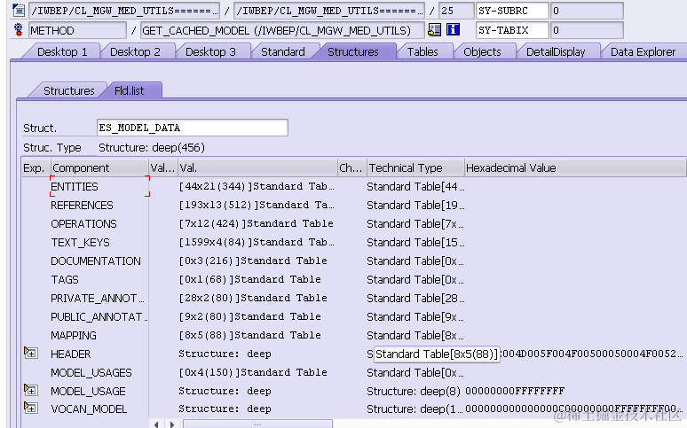
Task: Select the PUBLIC_ANNOTAT... component
Action: point(99,317)
